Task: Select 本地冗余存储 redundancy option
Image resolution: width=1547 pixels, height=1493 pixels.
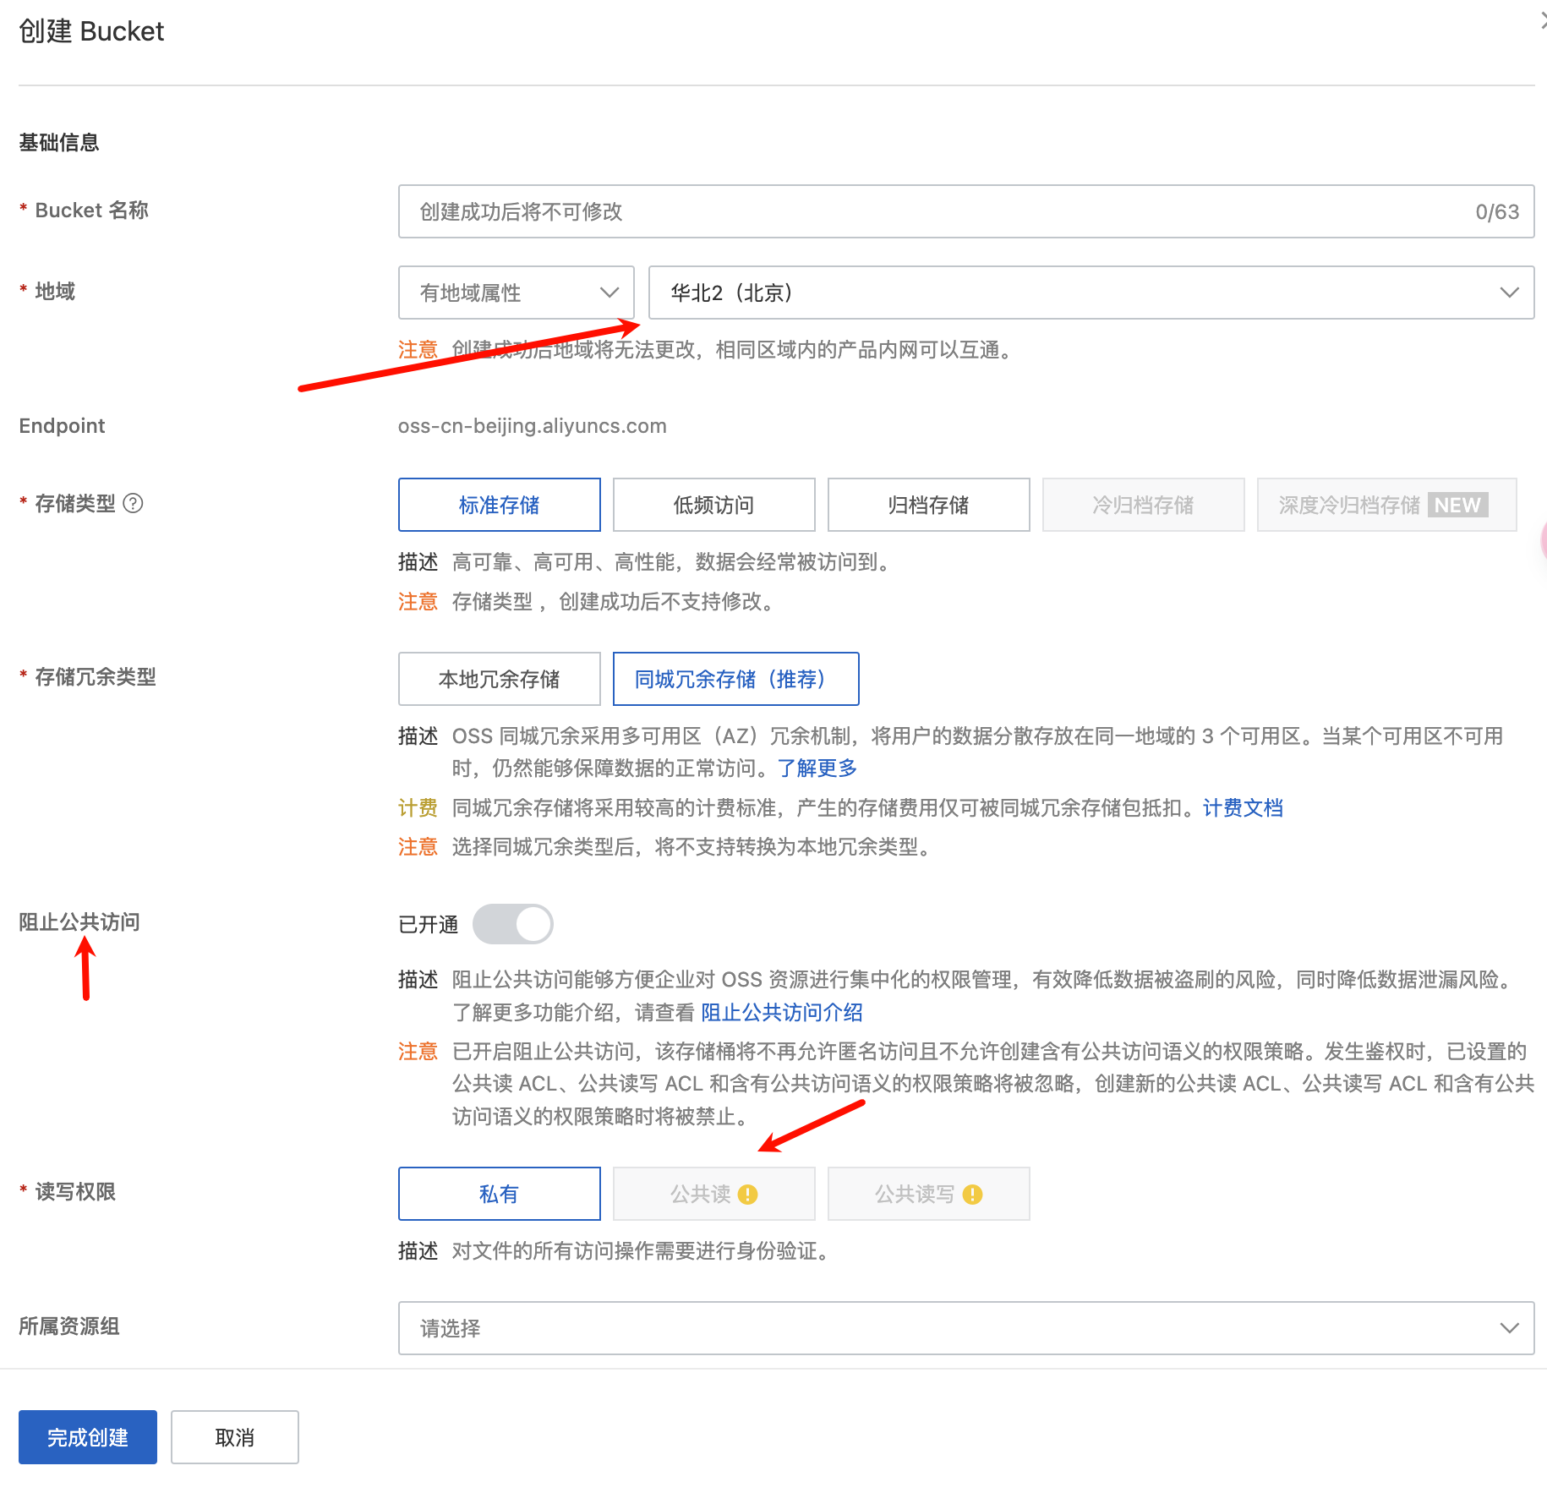Action: pos(499,679)
